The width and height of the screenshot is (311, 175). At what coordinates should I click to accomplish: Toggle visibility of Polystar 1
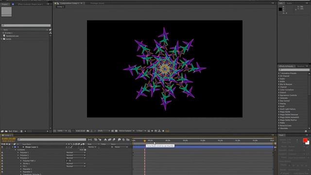2,153
